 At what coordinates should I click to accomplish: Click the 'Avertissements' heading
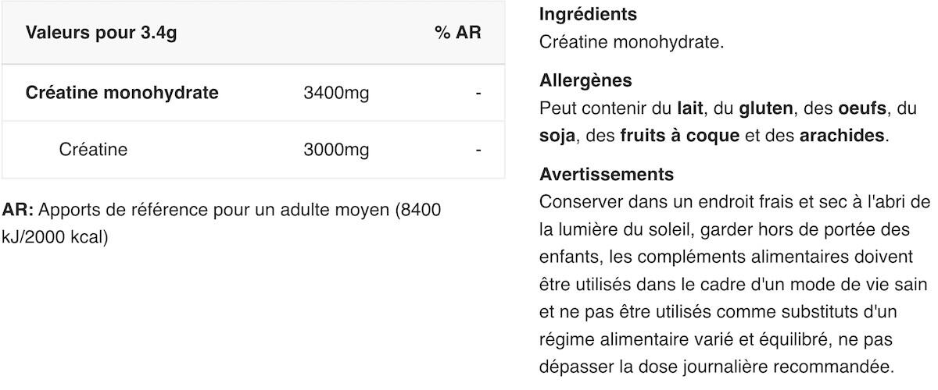point(606,174)
